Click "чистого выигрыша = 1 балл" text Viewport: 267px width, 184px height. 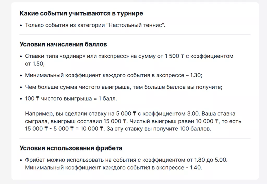(x=79, y=98)
